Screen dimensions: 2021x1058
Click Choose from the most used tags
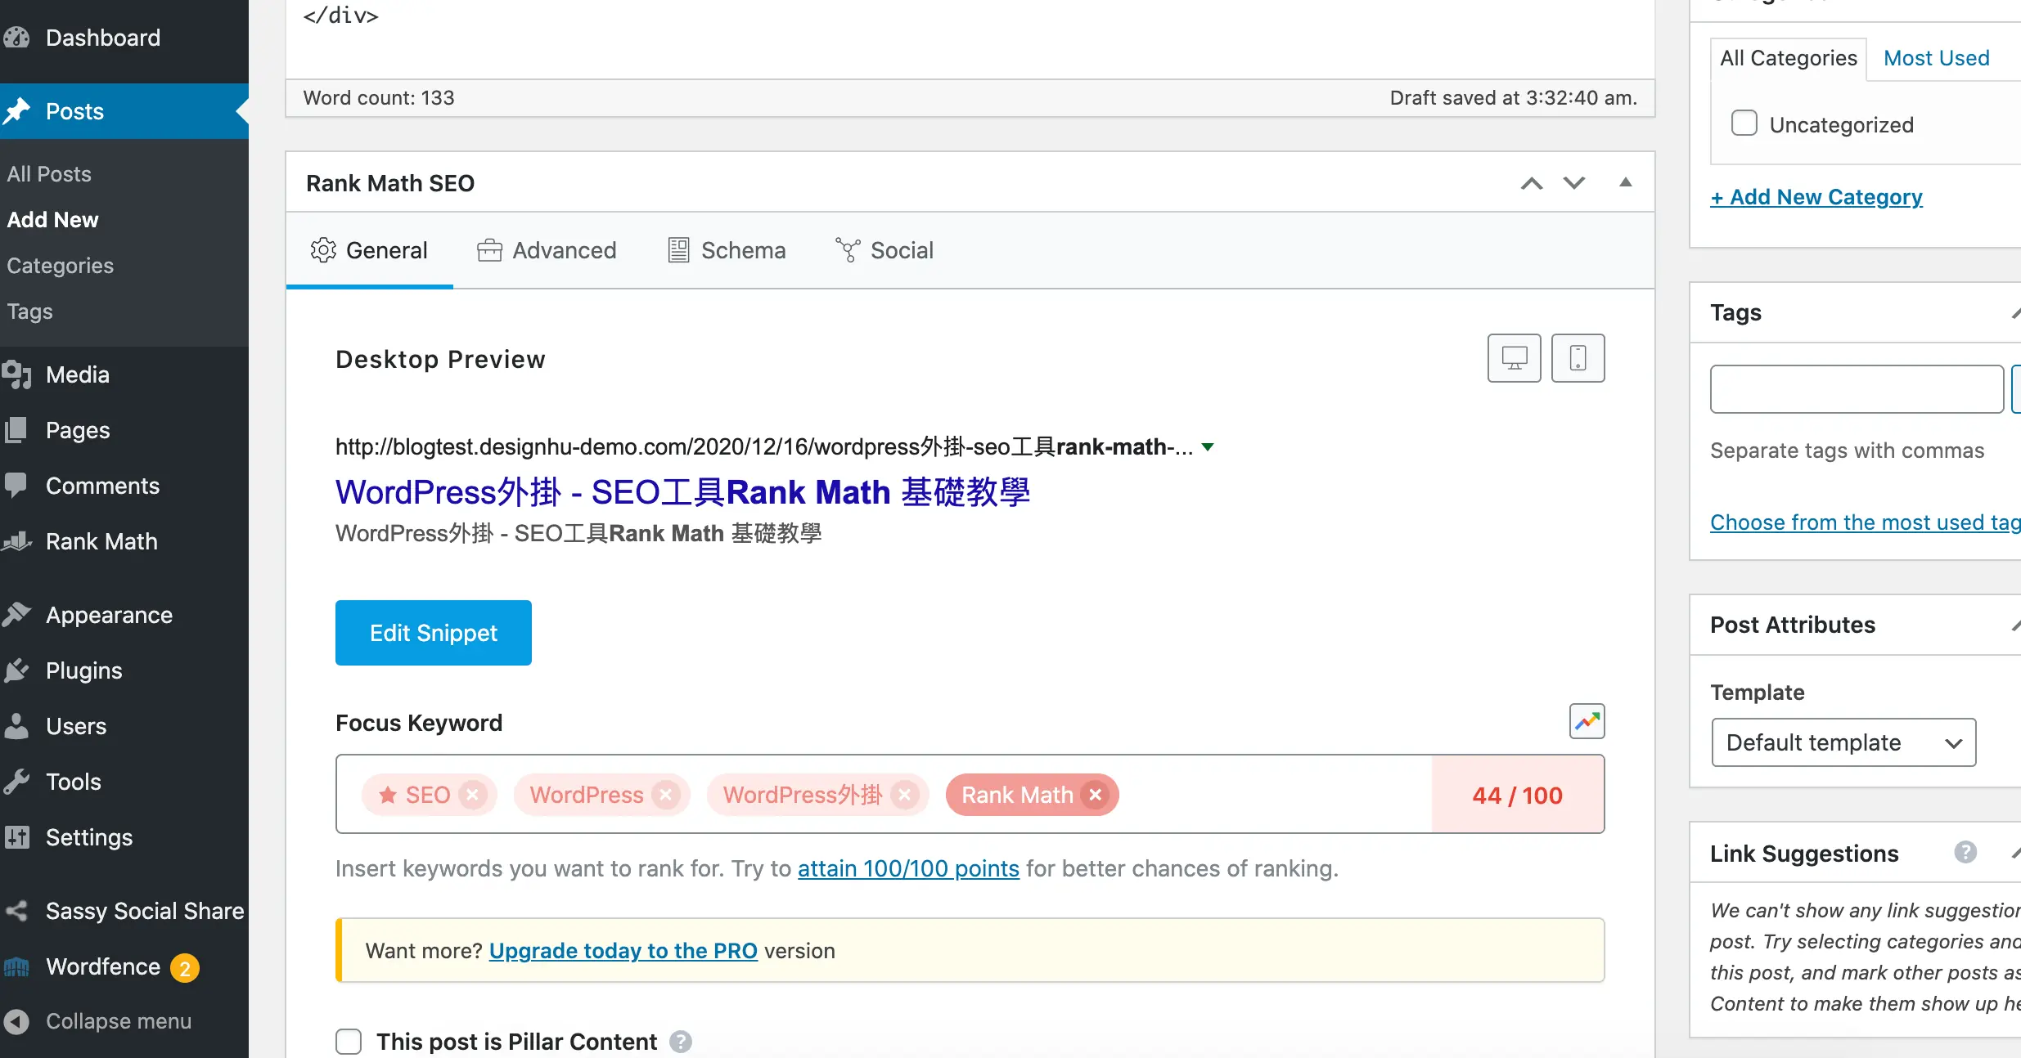pyautogui.click(x=1866, y=522)
